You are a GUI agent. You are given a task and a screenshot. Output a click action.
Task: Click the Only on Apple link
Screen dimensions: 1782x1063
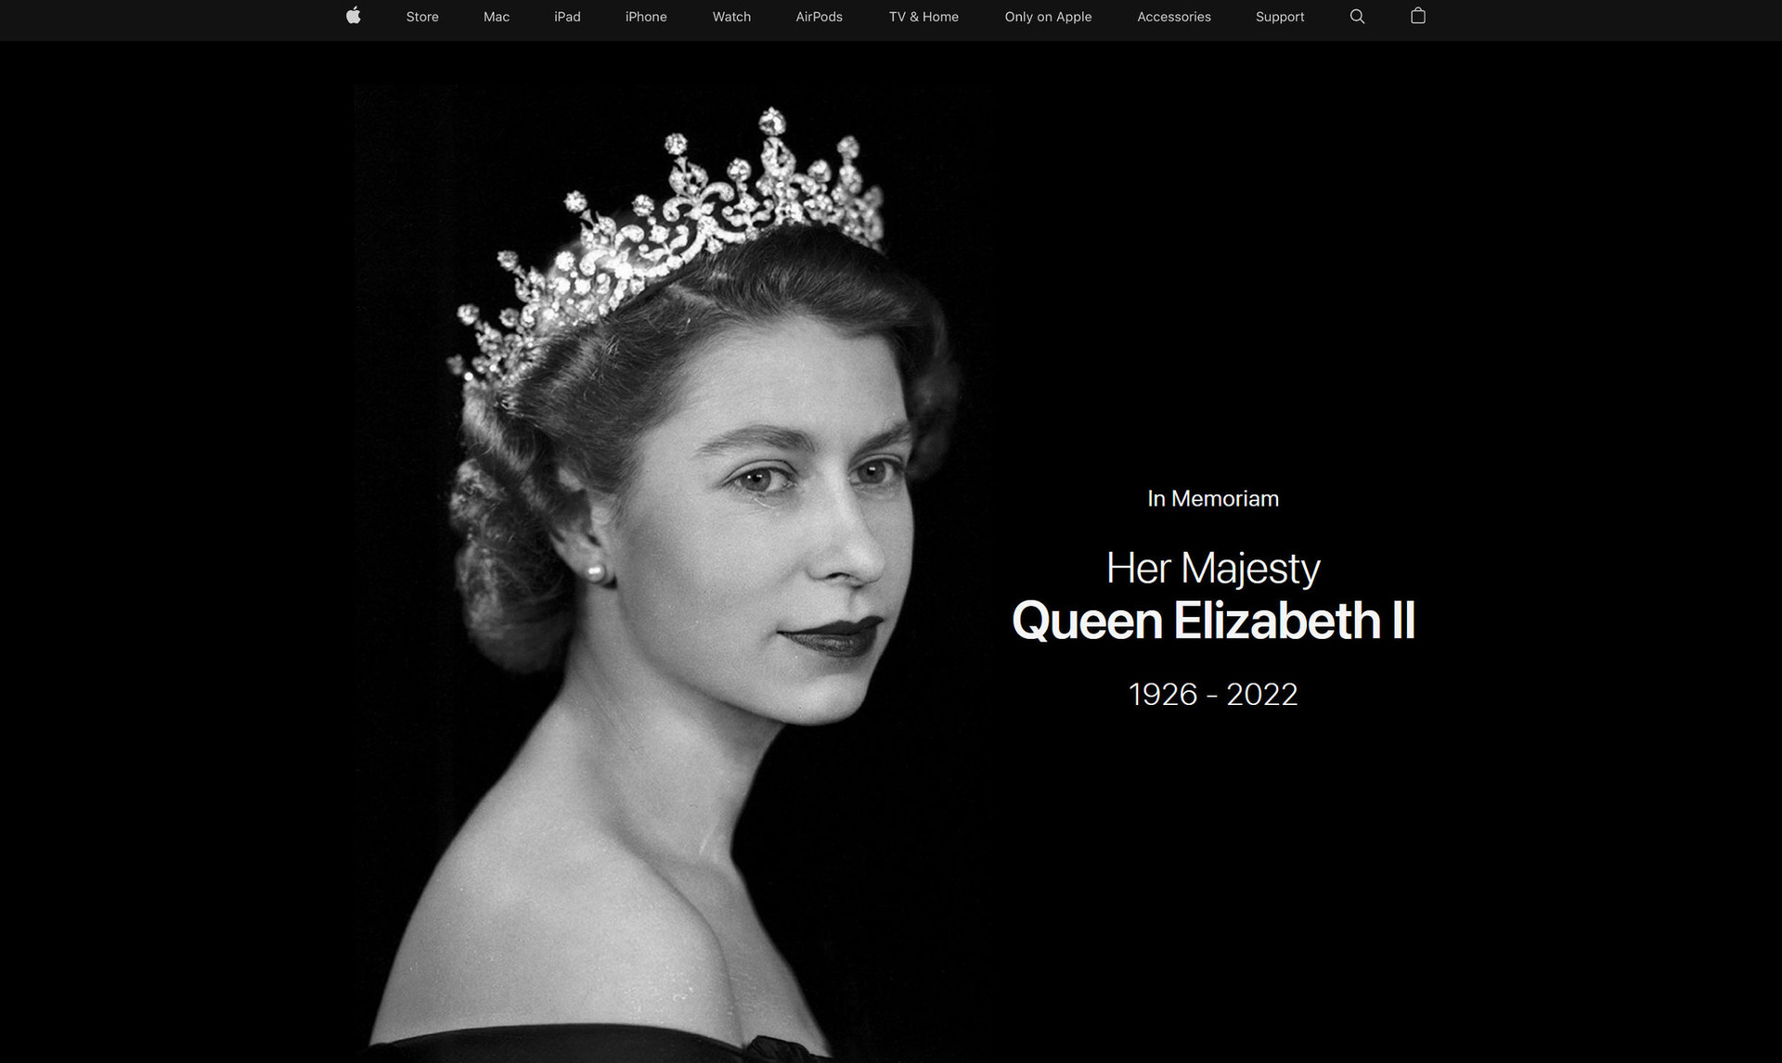coord(1048,17)
